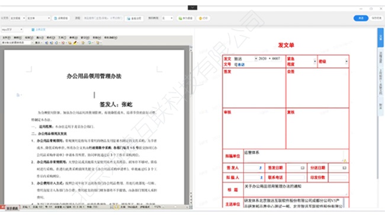This screenshot has width=385, height=215.
Task: Open the 文件 menu in the editor
Action: click(7, 37)
